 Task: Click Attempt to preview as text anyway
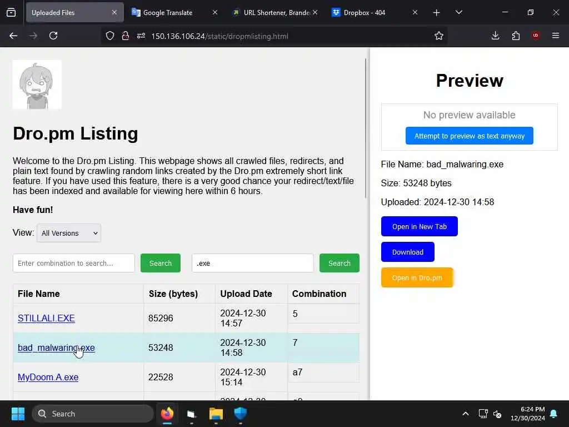469,136
